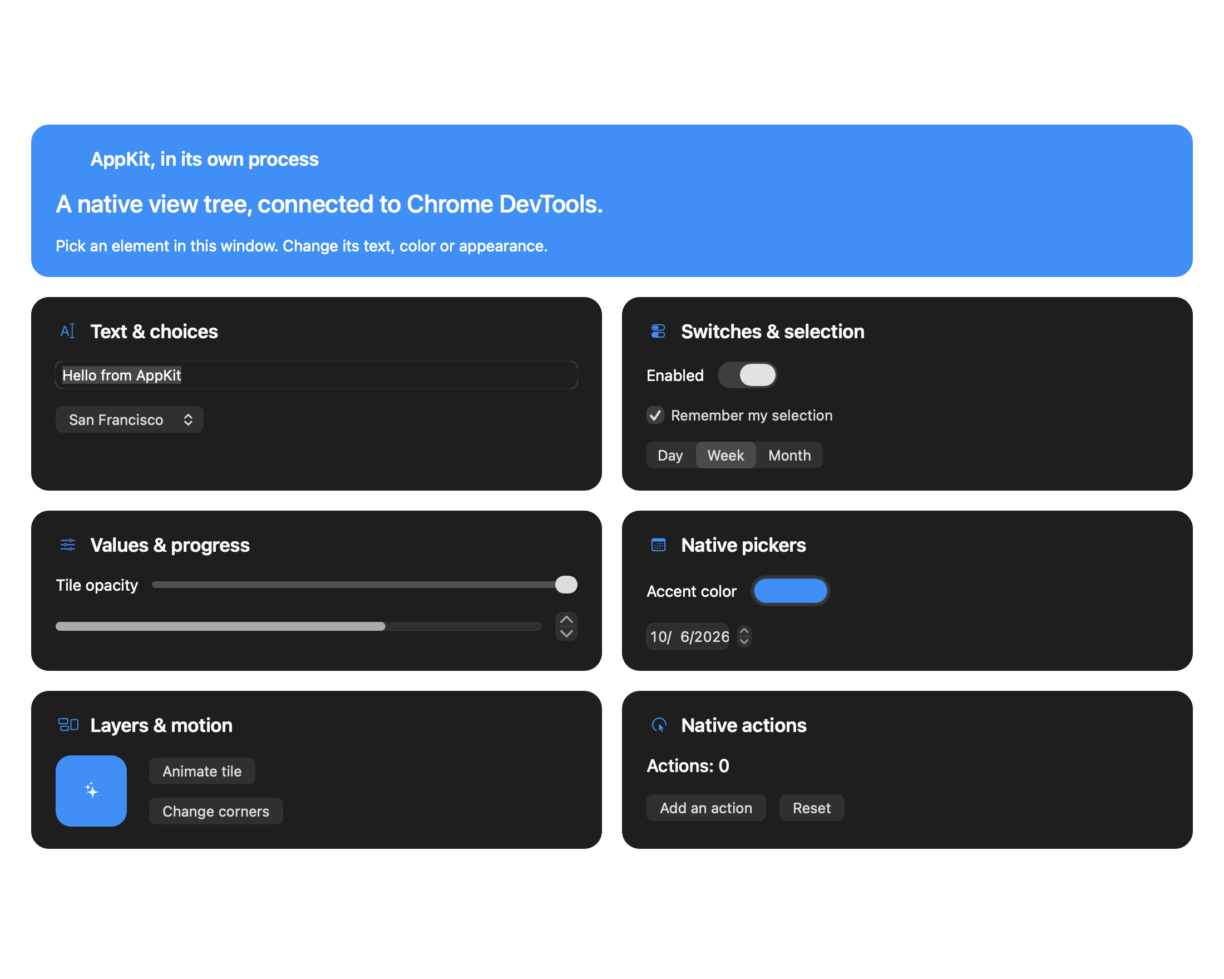Click the Reset button
This screenshot has height=979, width=1224.
point(811,808)
